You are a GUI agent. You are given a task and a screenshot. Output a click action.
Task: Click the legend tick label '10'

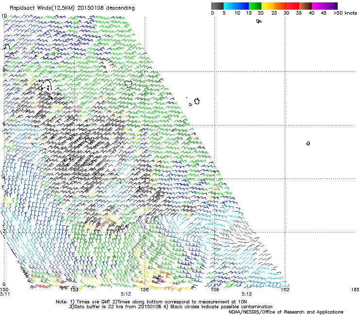tap(237, 13)
